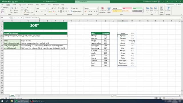Viewport: 183px width, 103px height.
Task: Apply percent style format
Action: pos(89,11)
